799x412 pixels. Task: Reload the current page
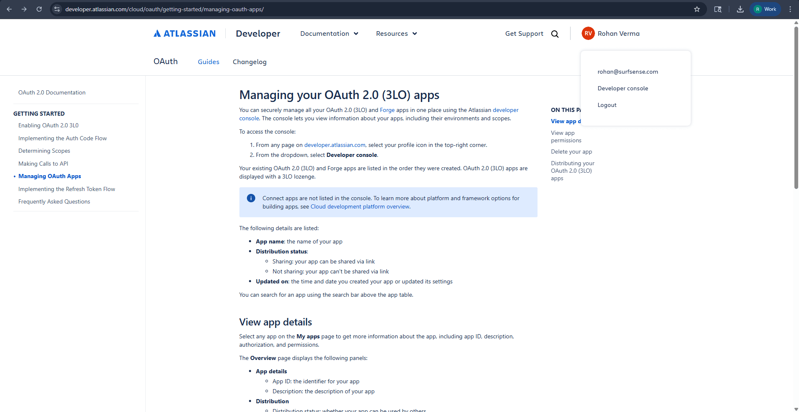coord(39,9)
